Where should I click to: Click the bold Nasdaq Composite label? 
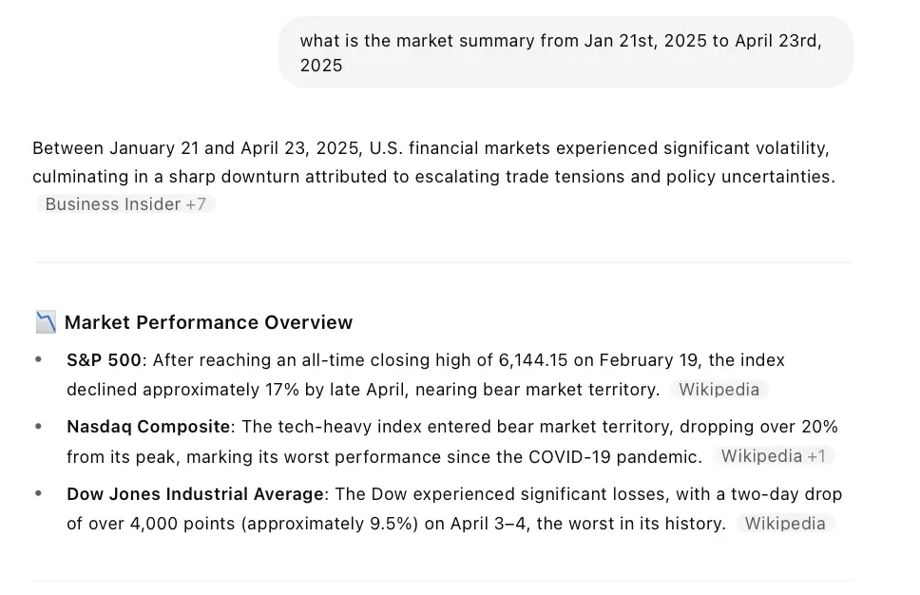tap(148, 427)
